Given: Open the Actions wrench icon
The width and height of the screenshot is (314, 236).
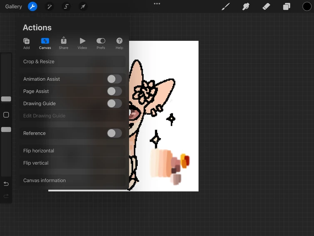Looking at the screenshot, I should 32,7.
